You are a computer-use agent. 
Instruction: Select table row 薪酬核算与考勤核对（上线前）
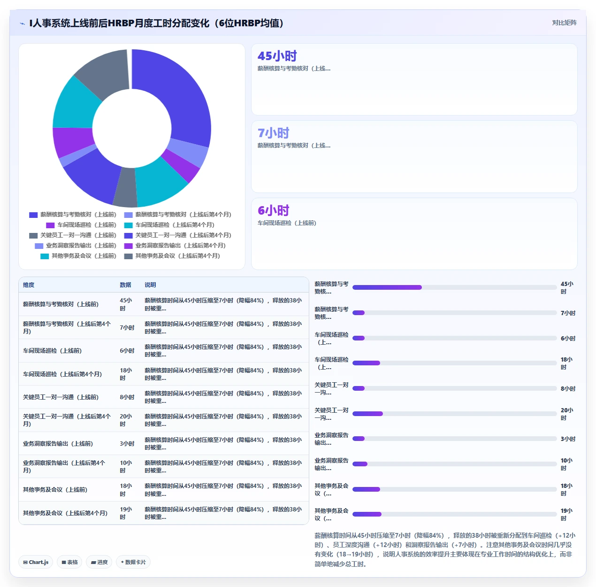(x=164, y=304)
